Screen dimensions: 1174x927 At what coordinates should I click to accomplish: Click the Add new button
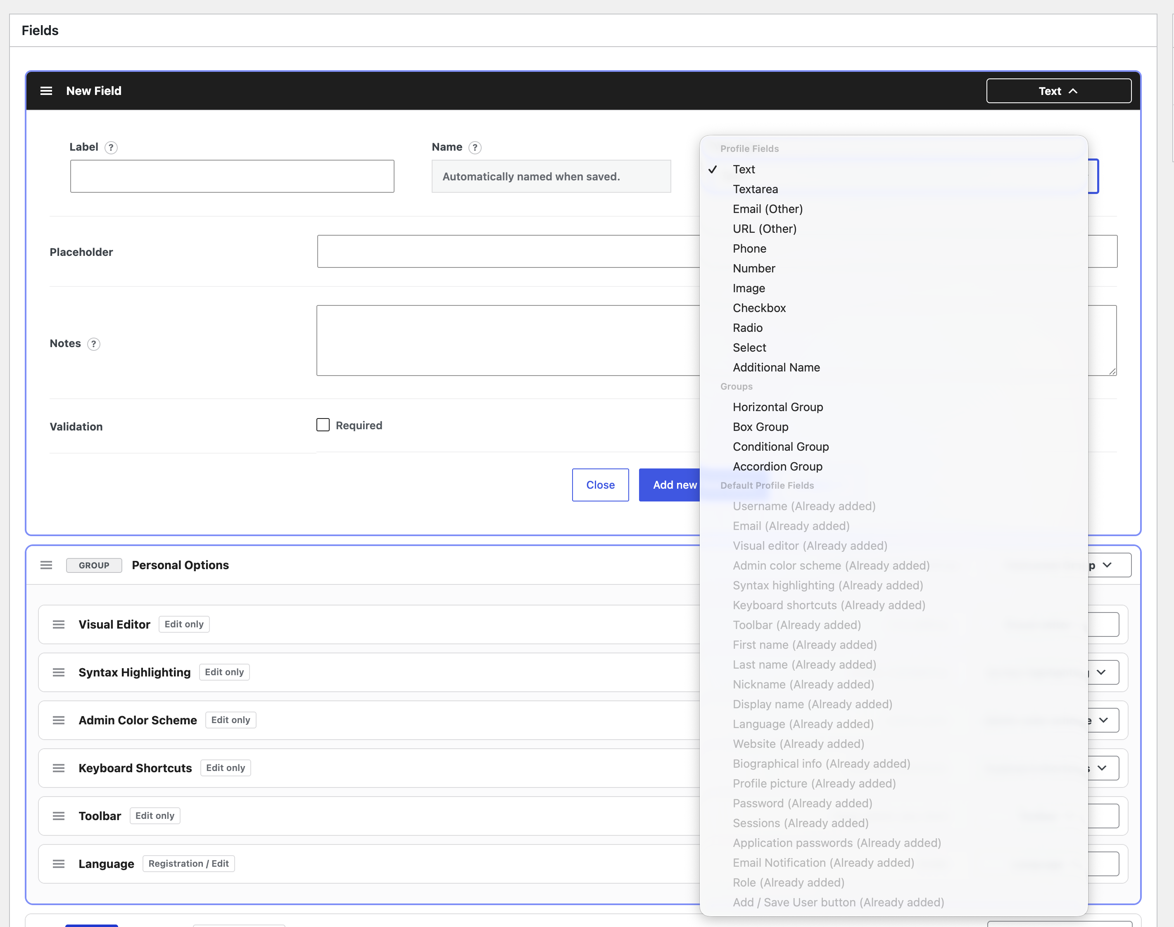670,485
